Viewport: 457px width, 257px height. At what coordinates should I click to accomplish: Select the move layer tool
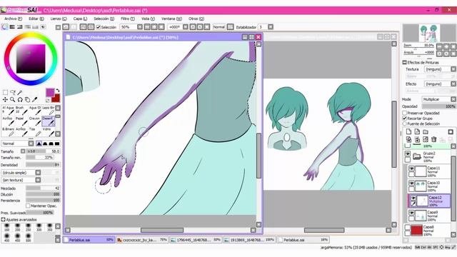point(5,100)
